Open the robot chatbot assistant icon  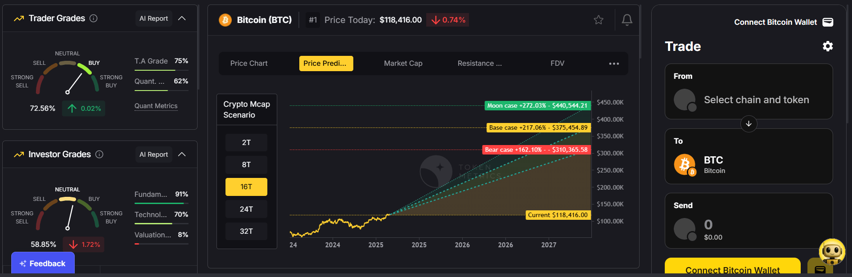832,252
